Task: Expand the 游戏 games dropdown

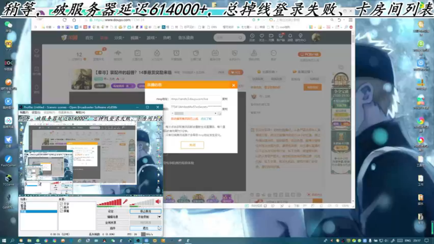Action: 152,37
